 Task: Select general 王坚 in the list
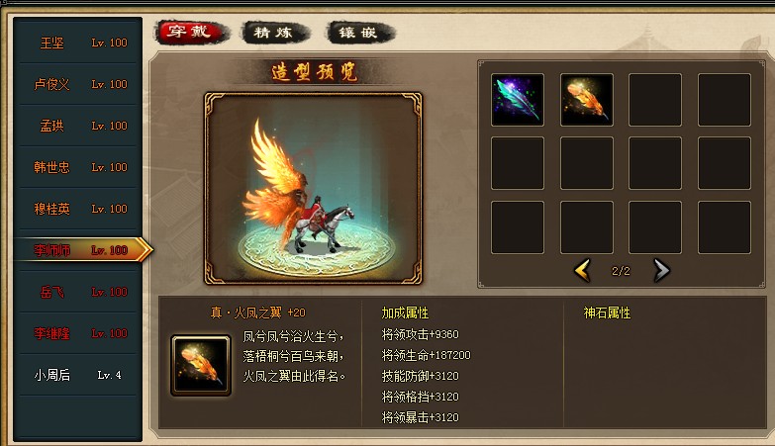coord(78,43)
